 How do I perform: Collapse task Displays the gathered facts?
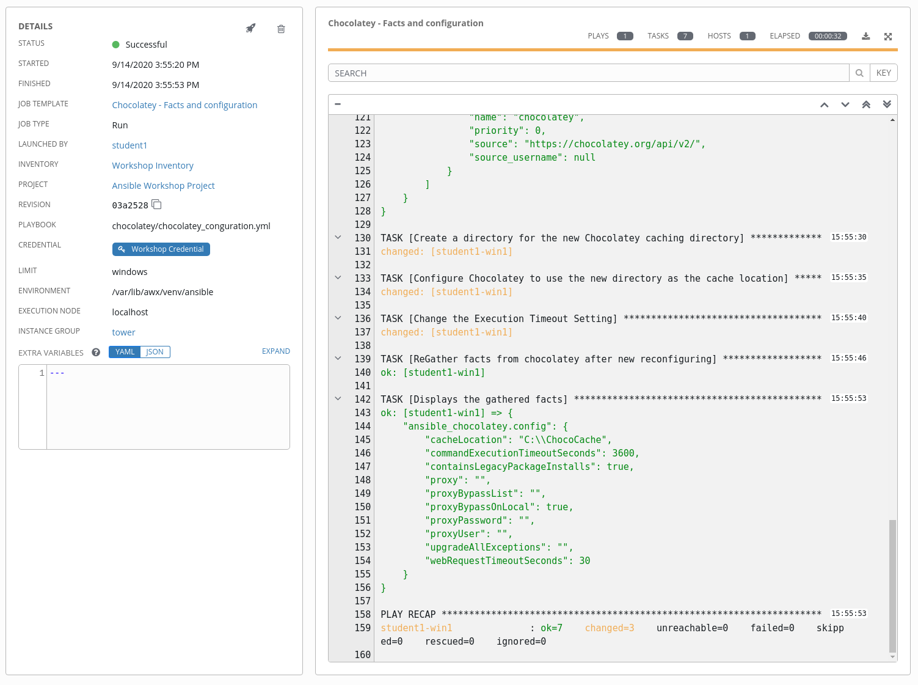[338, 398]
